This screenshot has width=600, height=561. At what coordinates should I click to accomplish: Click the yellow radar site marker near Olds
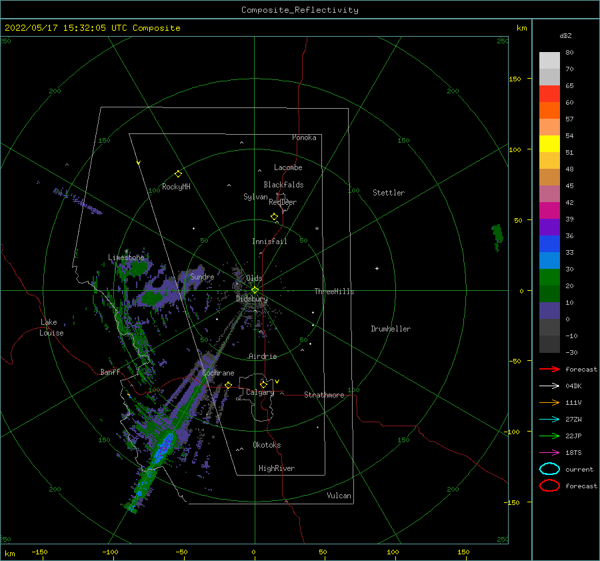click(x=255, y=290)
